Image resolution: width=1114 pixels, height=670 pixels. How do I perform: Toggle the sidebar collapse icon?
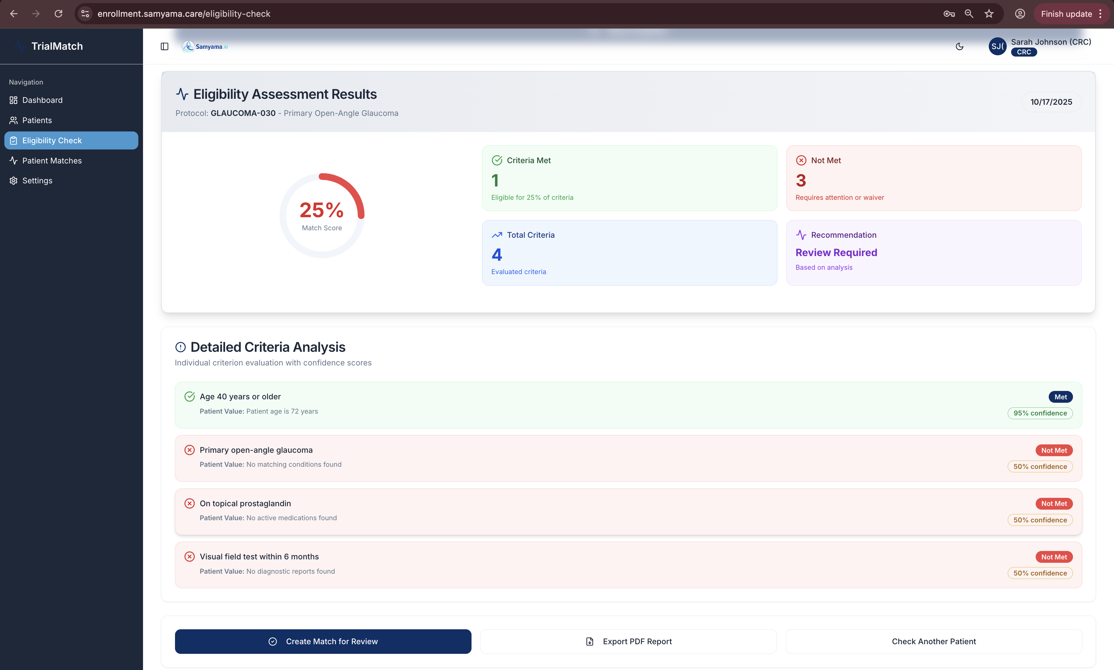(164, 47)
